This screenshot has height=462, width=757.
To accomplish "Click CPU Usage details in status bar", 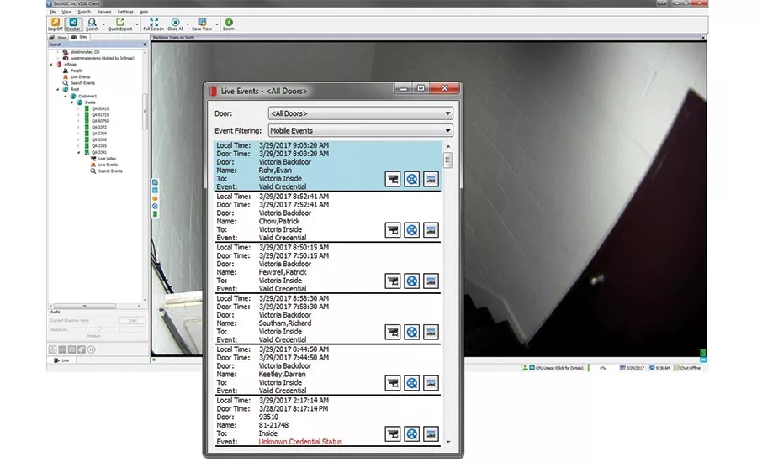I will [x=555, y=368].
